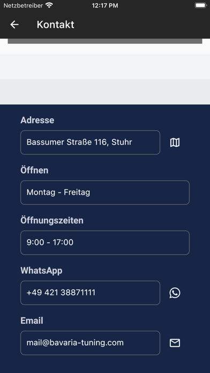Tap the Öffnungszeiten label
This screenshot has width=210, height=373.
52,220
